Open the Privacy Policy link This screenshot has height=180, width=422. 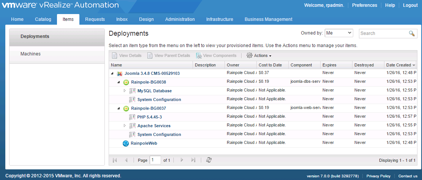(x=378, y=176)
